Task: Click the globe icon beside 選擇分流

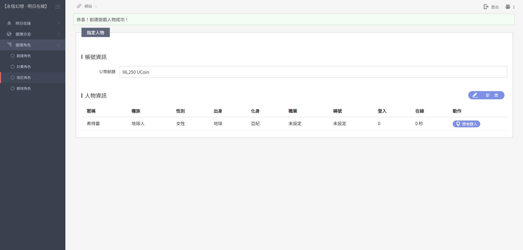Action: pyautogui.click(x=9, y=34)
